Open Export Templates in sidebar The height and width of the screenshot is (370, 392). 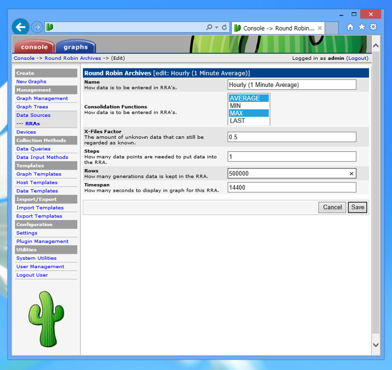click(x=39, y=216)
